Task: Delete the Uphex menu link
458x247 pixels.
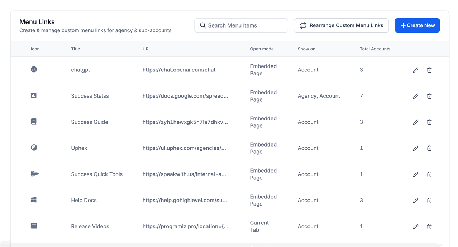Action: click(x=429, y=148)
